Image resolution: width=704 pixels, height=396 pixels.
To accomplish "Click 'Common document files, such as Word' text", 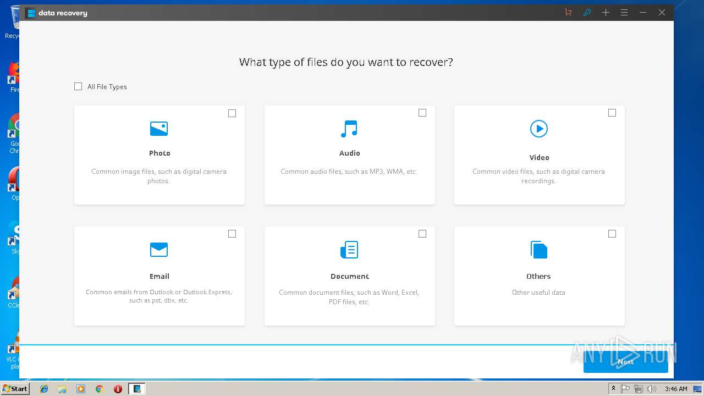I will pyautogui.click(x=349, y=297).
